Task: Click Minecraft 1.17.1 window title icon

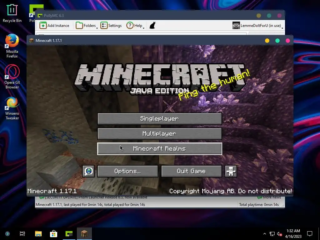Action: tap(32, 40)
